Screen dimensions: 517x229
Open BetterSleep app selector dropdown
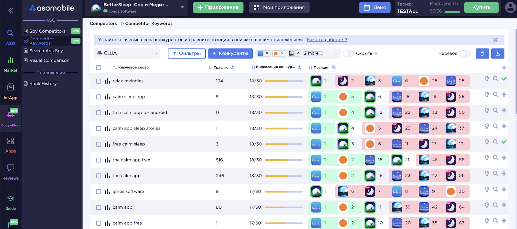(x=136, y=8)
